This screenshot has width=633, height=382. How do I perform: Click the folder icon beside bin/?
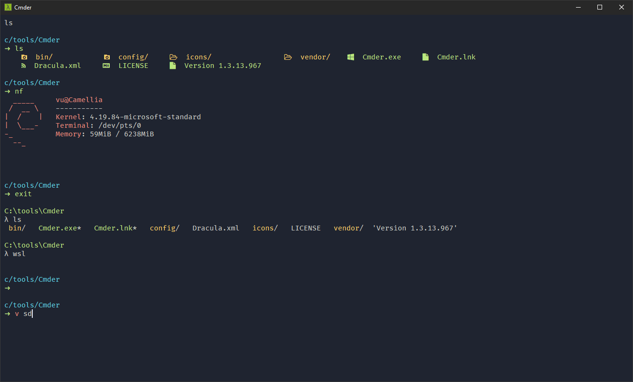[24, 57]
